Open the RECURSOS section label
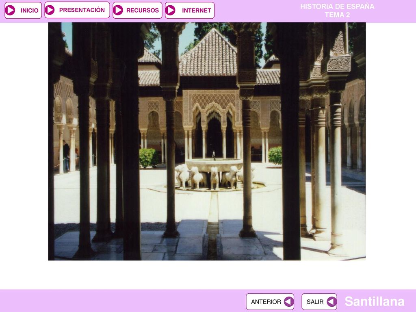This screenshot has height=312, width=416. 143,10
